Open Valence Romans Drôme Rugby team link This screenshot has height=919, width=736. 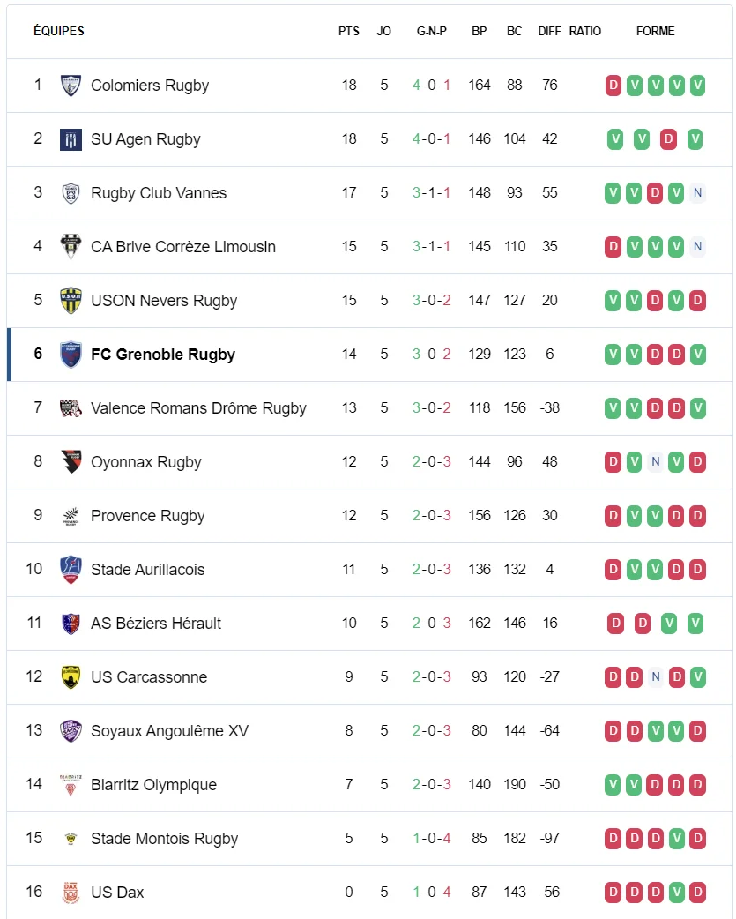point(198,408)
